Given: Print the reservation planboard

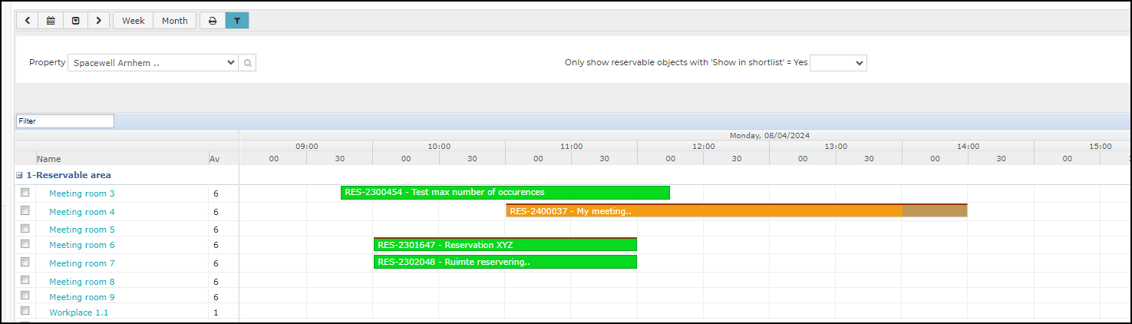Looking at the screenshot, I should [213, 21].
